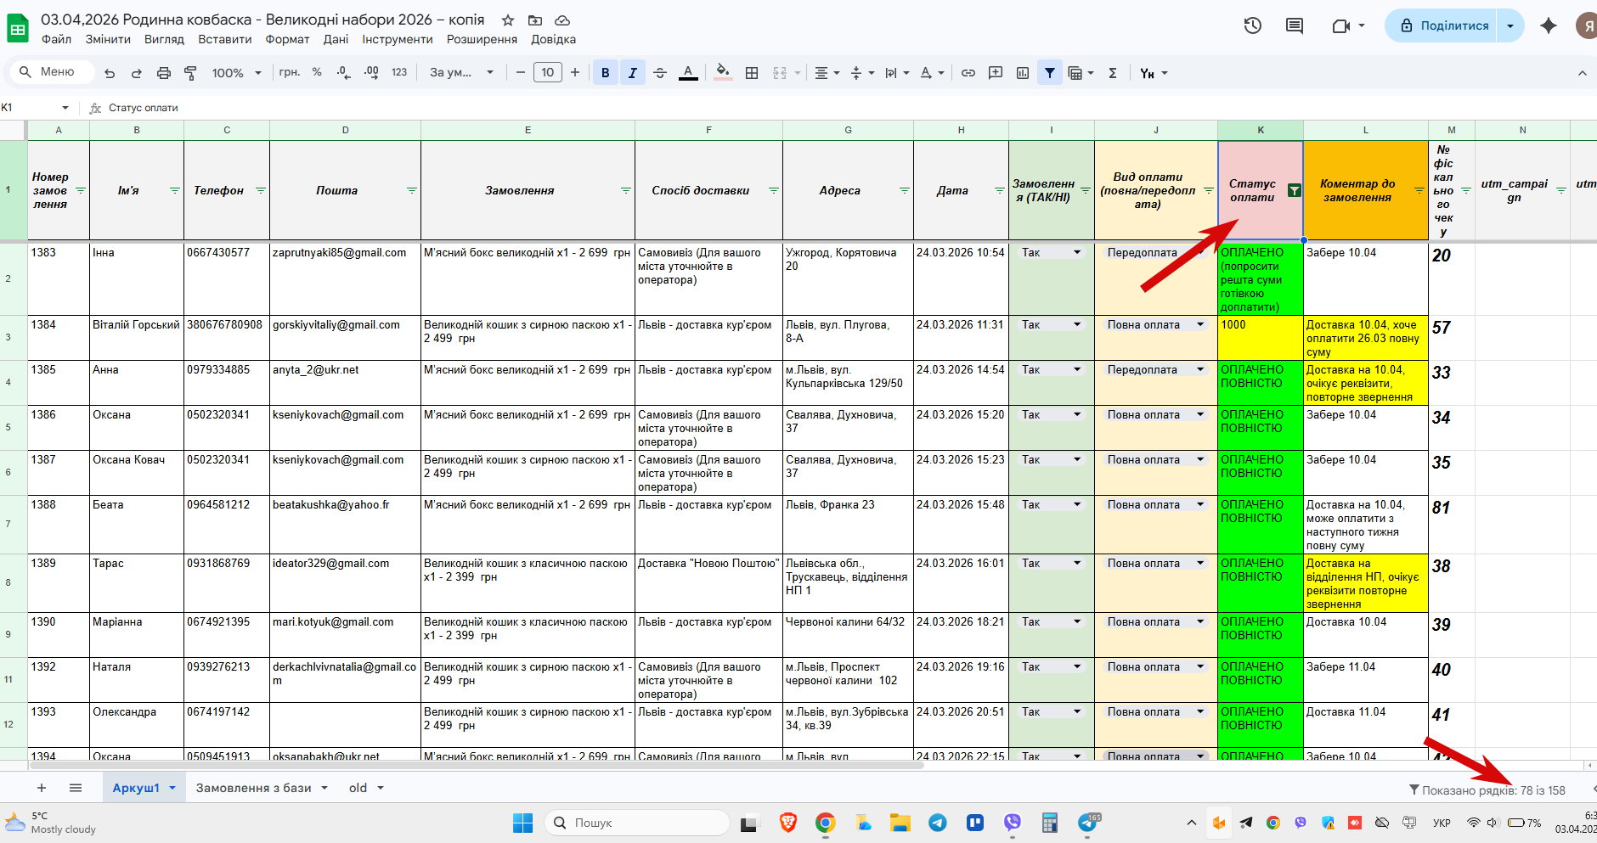Open the cell fill color picker
Image resolution: width=1597 pixels, height=843 pixels.
click(722, 73)
